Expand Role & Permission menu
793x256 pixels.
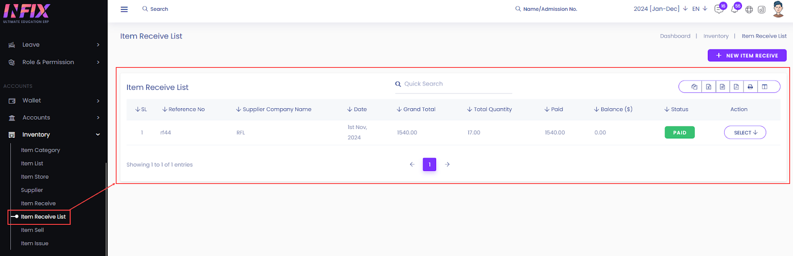pos(54,62)
